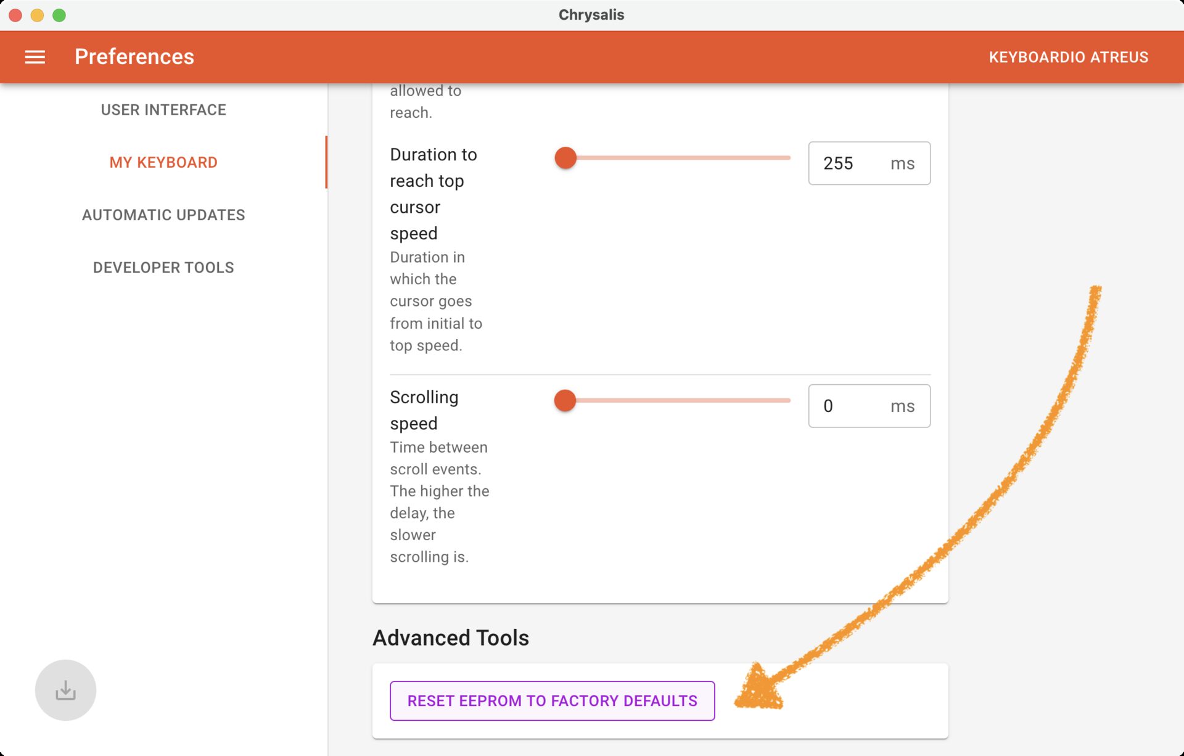Maximize the Chrysalis window with green button

pos(59,15)
